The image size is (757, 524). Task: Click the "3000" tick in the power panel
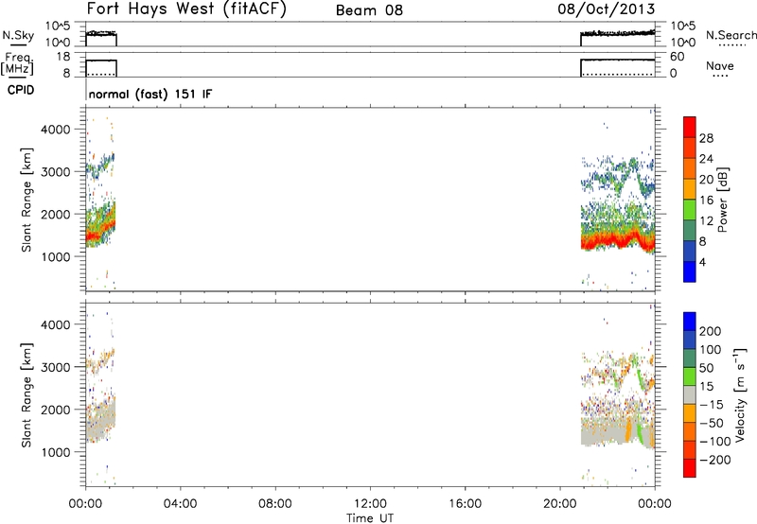(x=56, y=172)
